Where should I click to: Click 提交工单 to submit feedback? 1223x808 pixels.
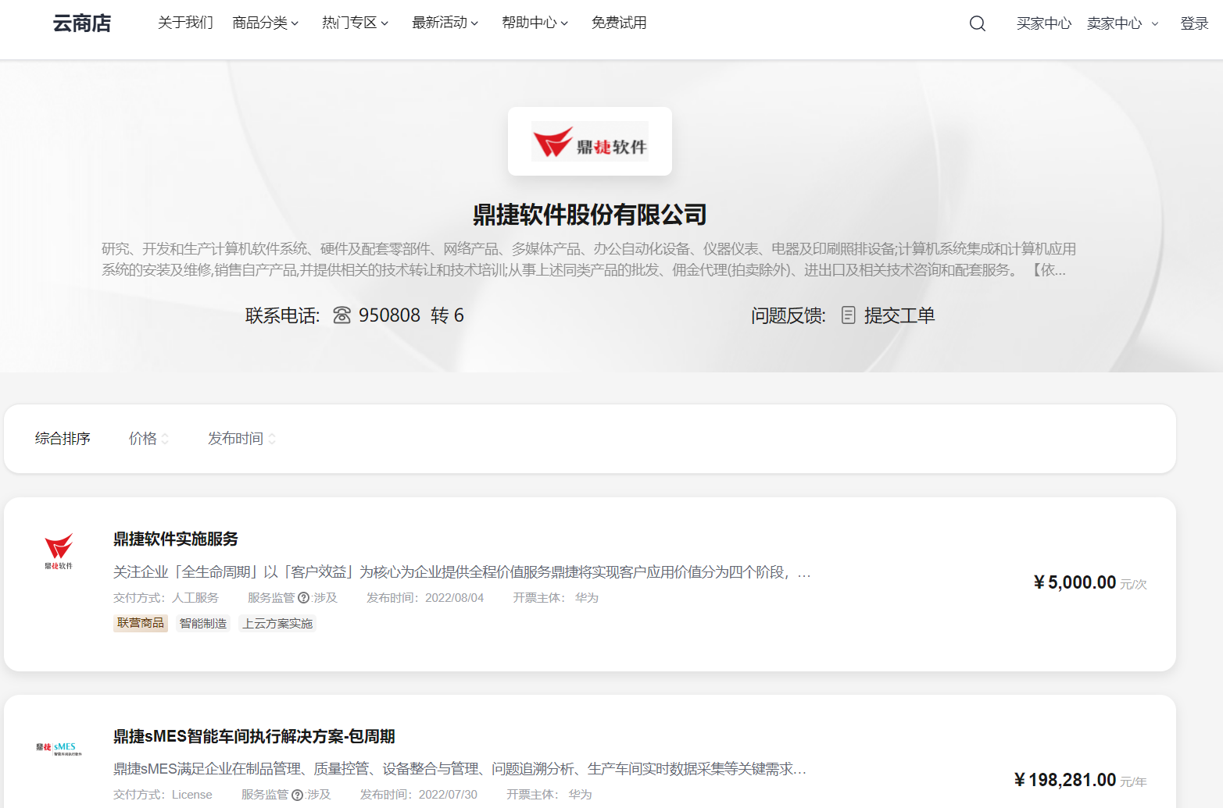click(899, 315)
